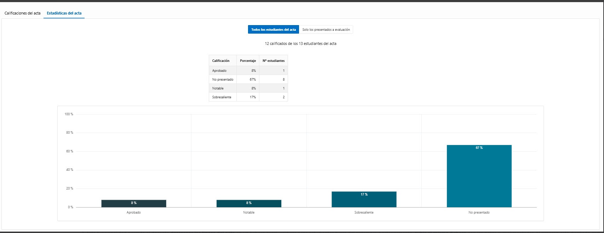Screen dimensions: 604x233
Task: Select Solo los presentados a evaluación
Action: (326, 30)
